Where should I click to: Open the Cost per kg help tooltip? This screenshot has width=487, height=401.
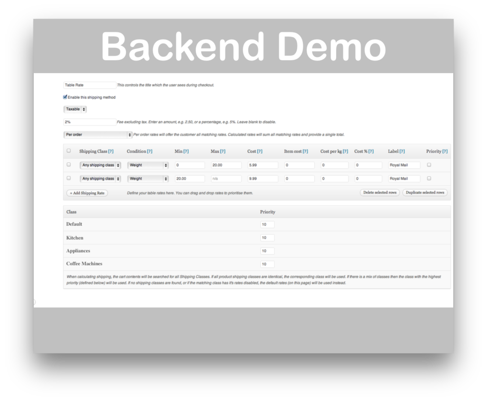[345, 151]
